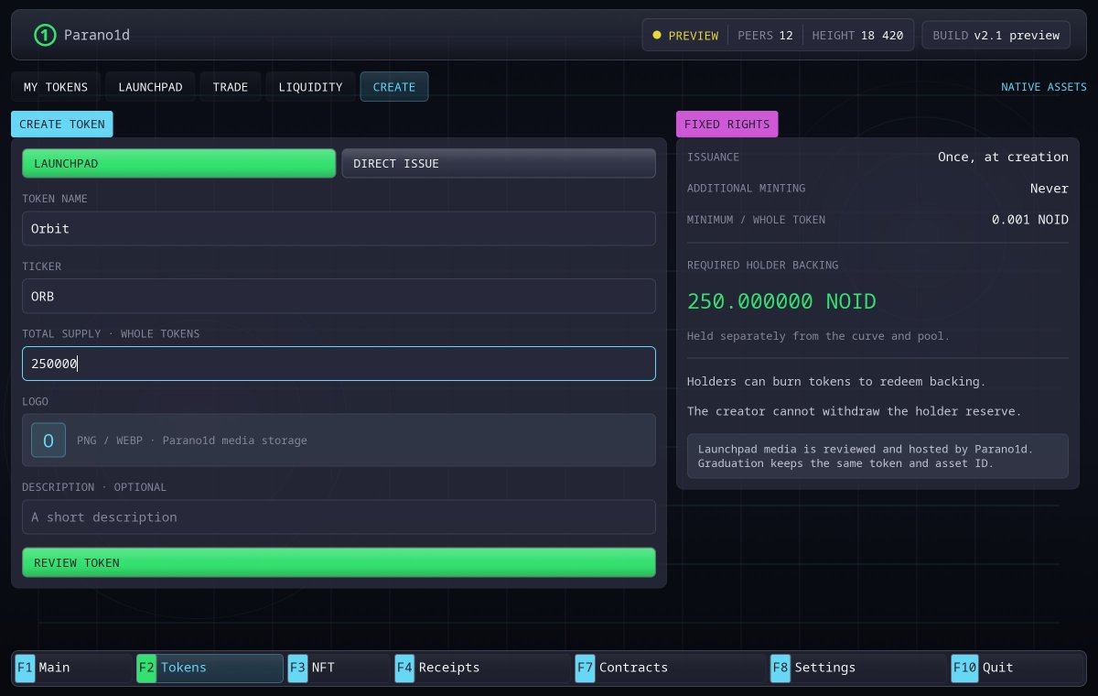Click the PREVIEW status label

(694, 36)
